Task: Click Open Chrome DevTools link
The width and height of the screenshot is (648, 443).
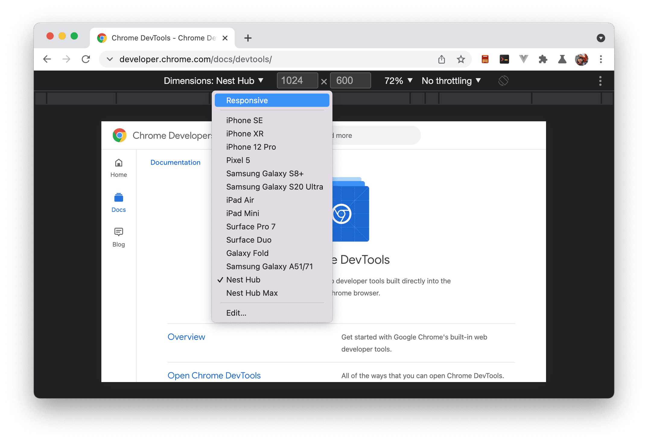Action: (214, 375)
